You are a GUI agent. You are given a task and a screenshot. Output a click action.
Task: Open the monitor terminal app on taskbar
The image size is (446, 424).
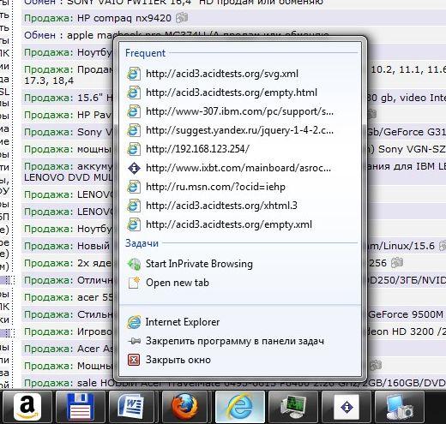coord(293,407)
